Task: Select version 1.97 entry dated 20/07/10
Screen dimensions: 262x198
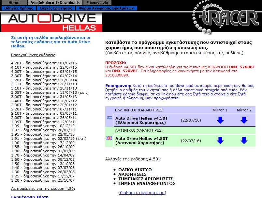Action: pyautogui.click(x=43, y=130)
